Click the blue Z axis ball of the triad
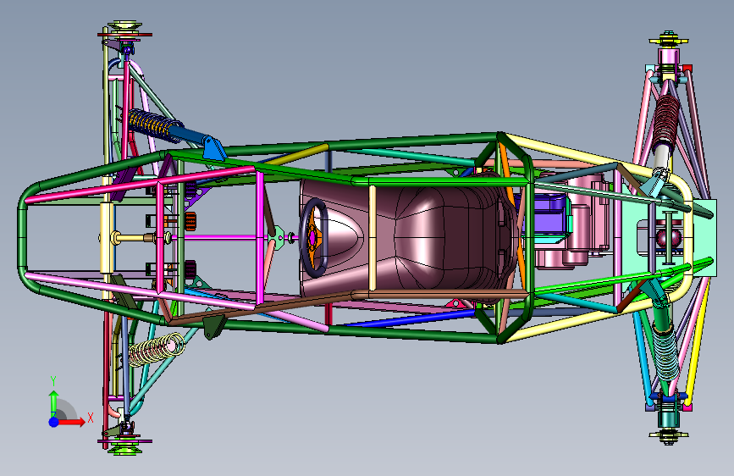This screenshot has height=476, width=734. pyautogui.click(x=54, y=422)
